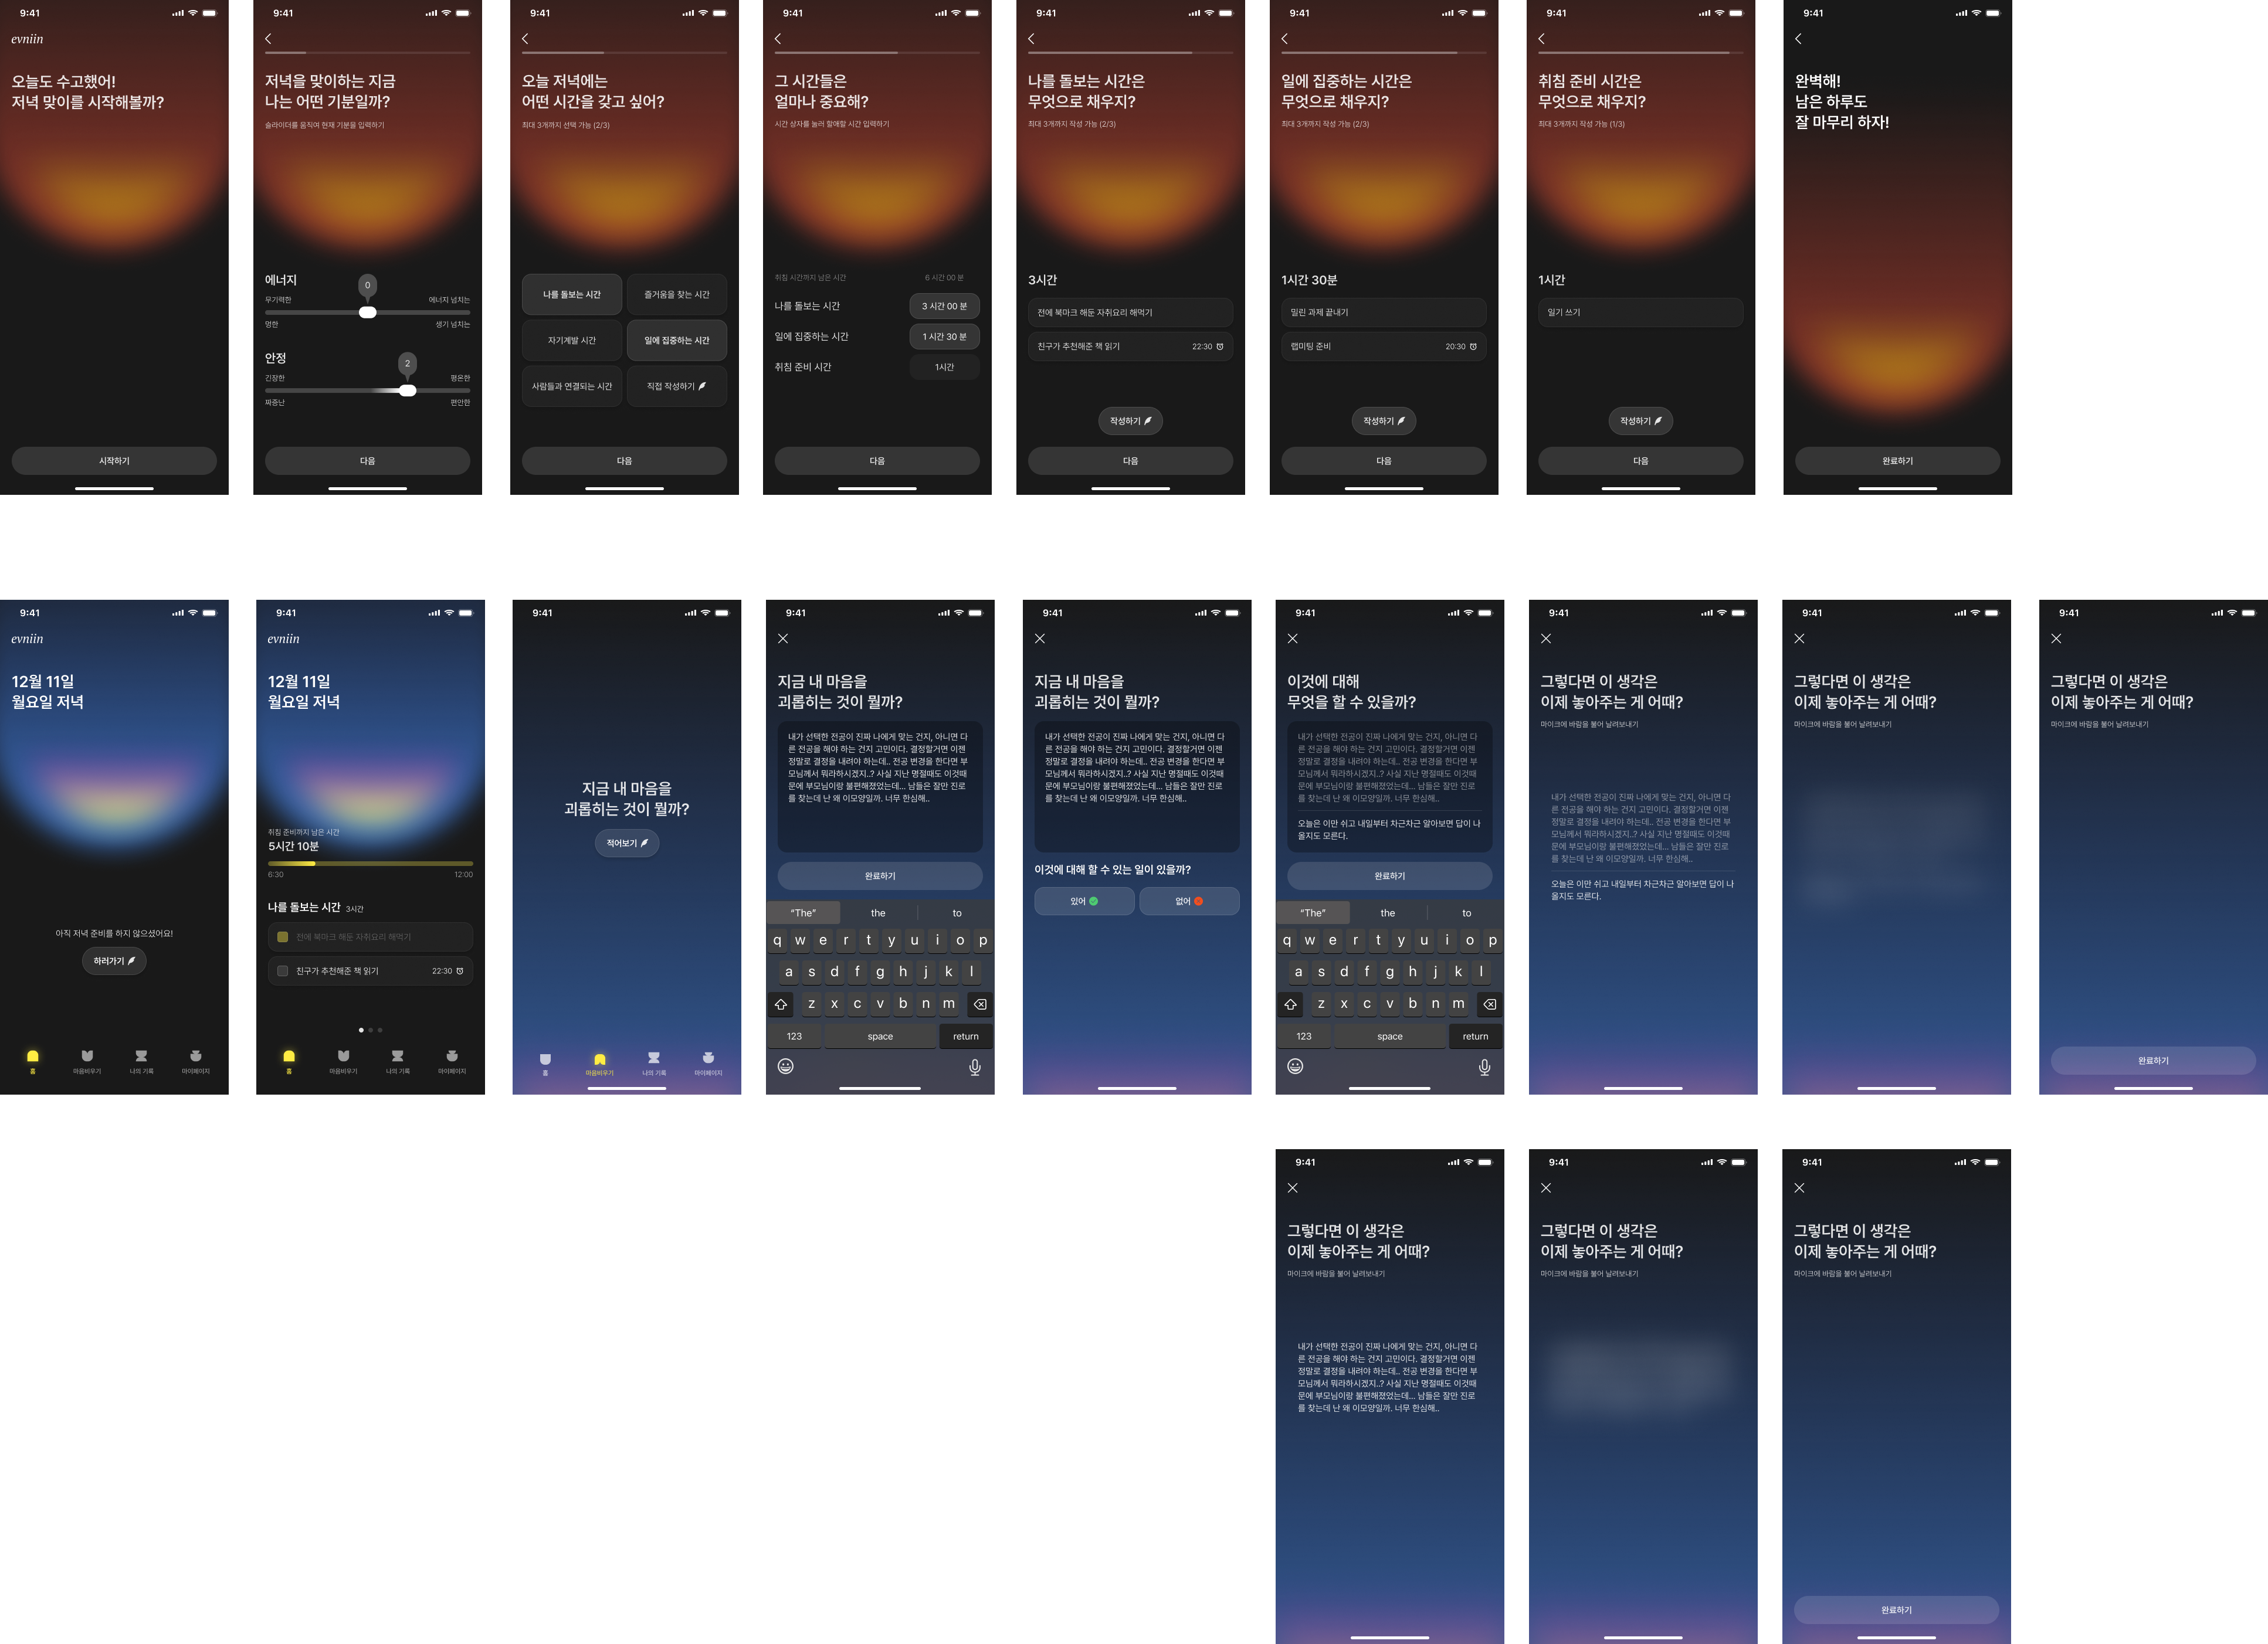Open 취침 준비 시간 1시간 picker
The image size is (2268, 1644).
(944, 367)
